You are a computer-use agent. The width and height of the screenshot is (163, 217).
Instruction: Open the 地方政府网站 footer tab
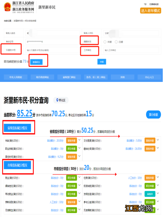42,77
